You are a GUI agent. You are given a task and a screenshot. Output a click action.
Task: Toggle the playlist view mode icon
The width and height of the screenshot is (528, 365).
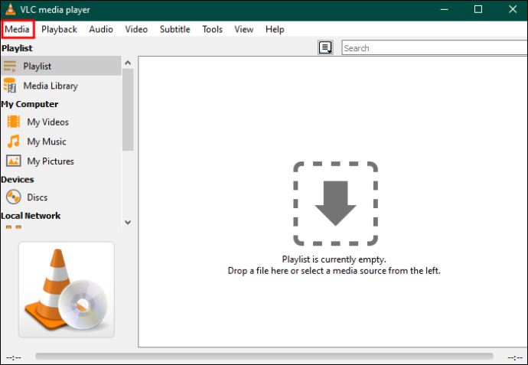point(325,47)
